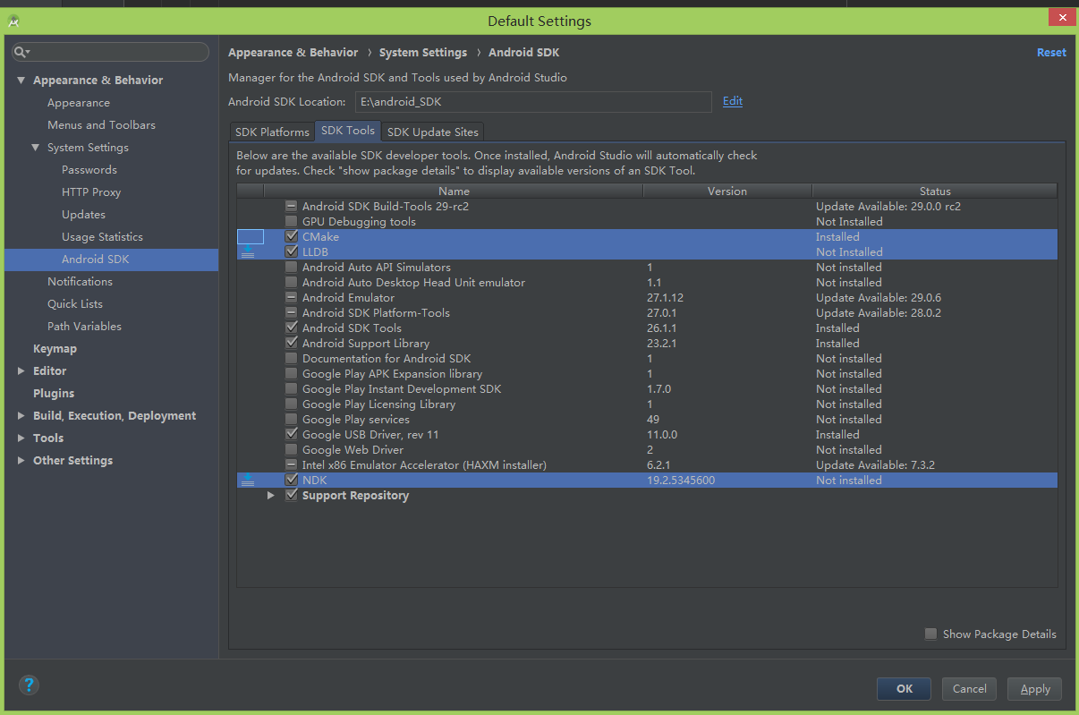Uncheck the Android Support Library checkbox
This screenshot has height=715, width=1079.
coord(291,344)
